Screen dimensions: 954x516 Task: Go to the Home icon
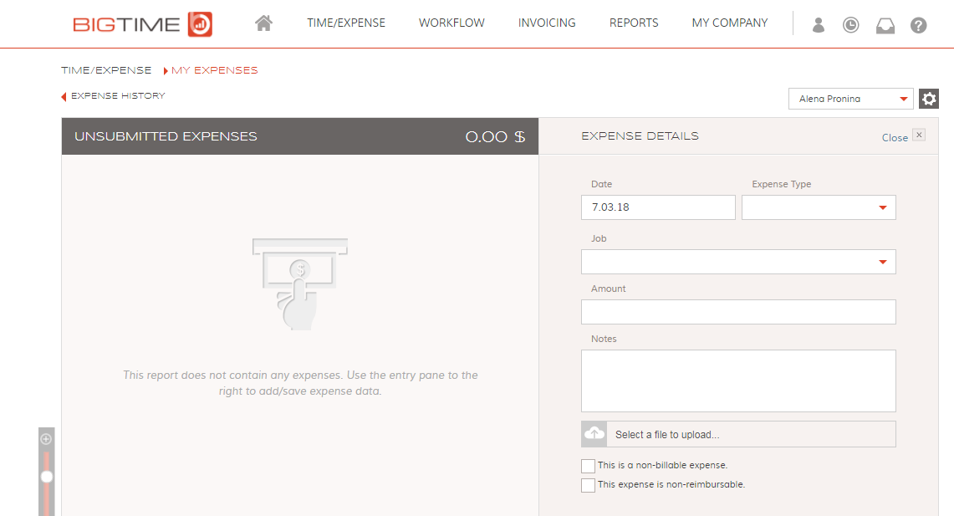pyautogui.click(x=263, y=23)
